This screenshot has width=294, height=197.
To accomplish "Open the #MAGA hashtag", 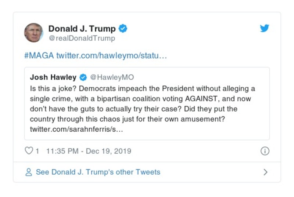I will [x=39, y=56].
